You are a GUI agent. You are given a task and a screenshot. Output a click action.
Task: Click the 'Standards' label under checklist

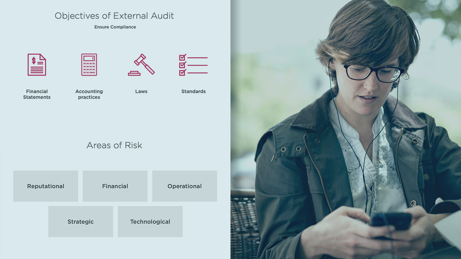pos(193,91)
